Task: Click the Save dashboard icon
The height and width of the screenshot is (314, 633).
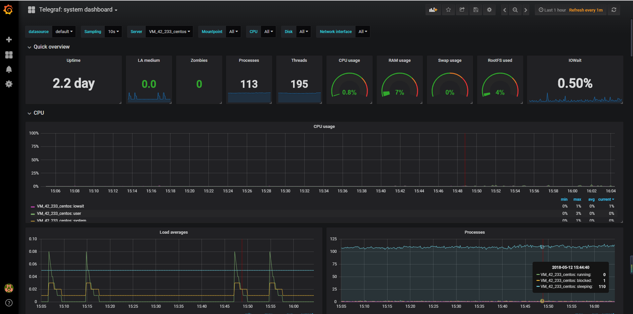Action: coord(476,10)
